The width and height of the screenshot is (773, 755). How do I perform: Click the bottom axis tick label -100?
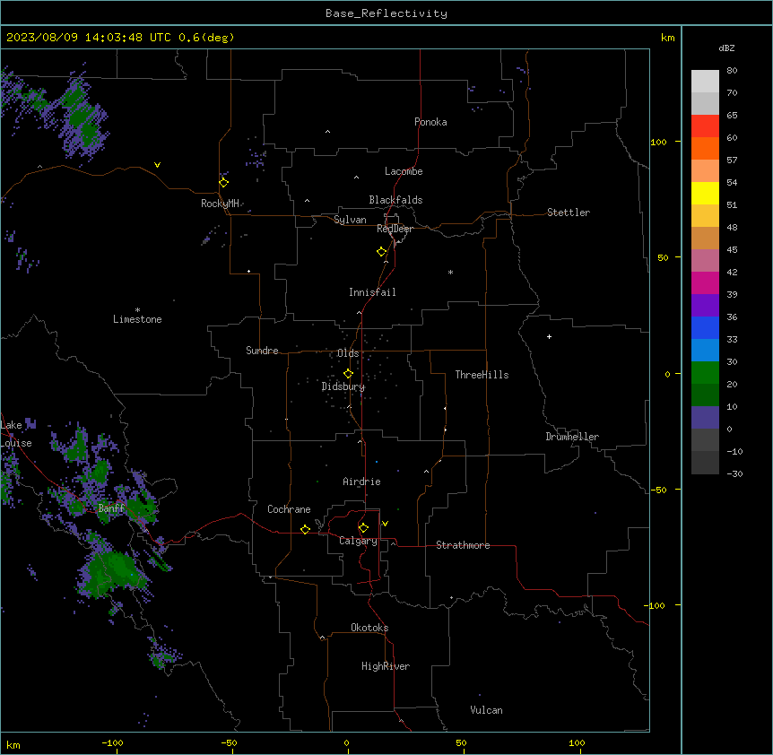tap(112, 742)
